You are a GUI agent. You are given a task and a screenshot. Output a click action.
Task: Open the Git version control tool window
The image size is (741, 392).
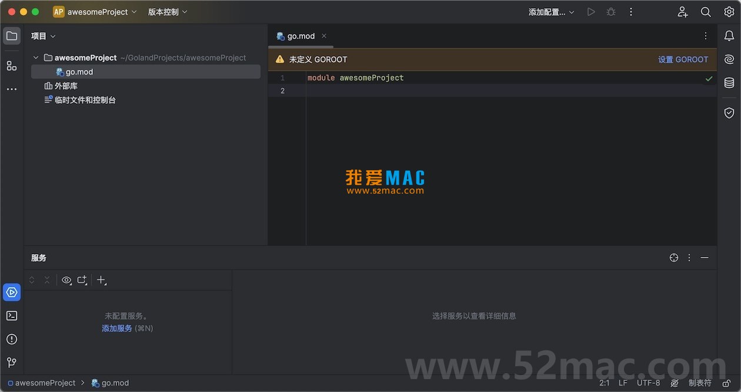(12, 363)
